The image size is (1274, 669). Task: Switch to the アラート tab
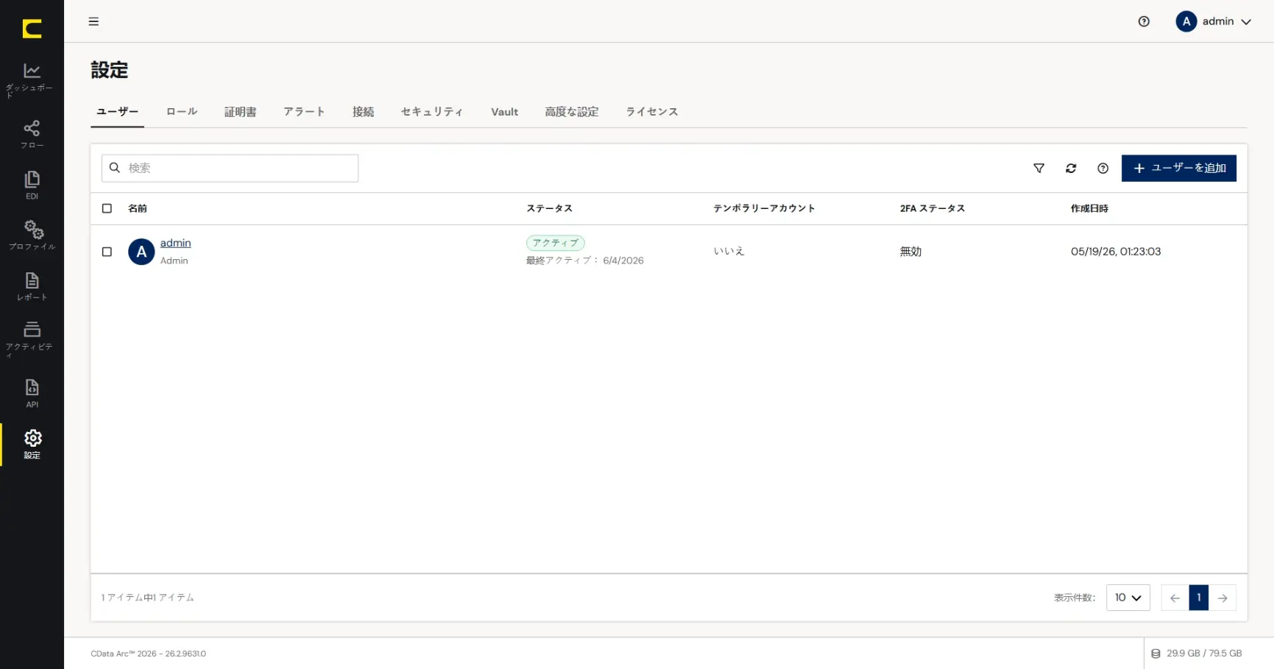(304, 112)
